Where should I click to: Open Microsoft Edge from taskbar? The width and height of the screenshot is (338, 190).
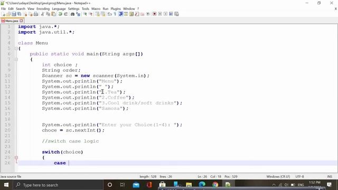click(202, 185)
